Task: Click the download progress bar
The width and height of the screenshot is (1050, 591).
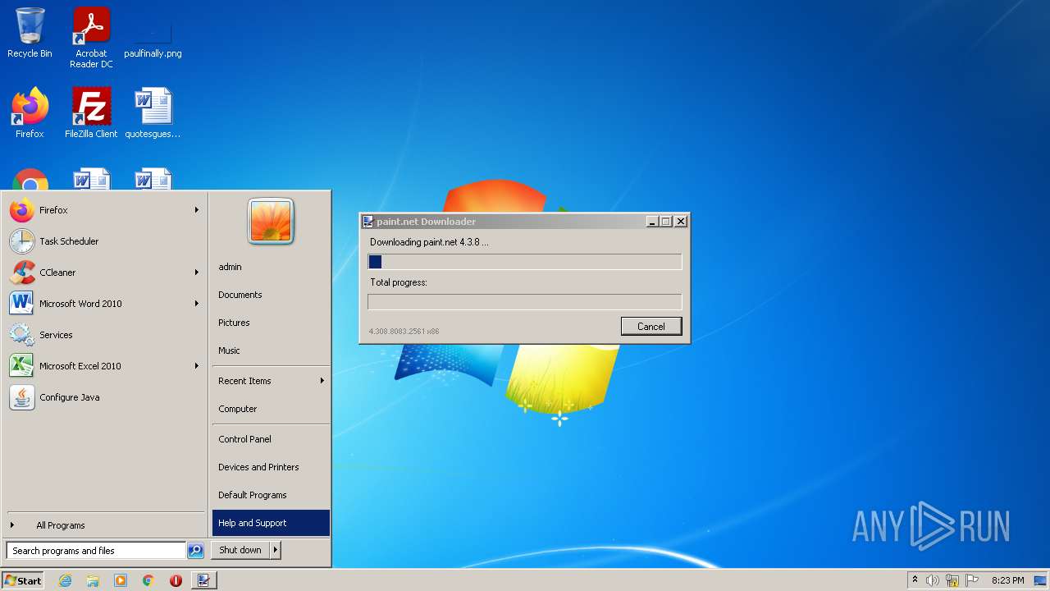Action: pos(525,262)
